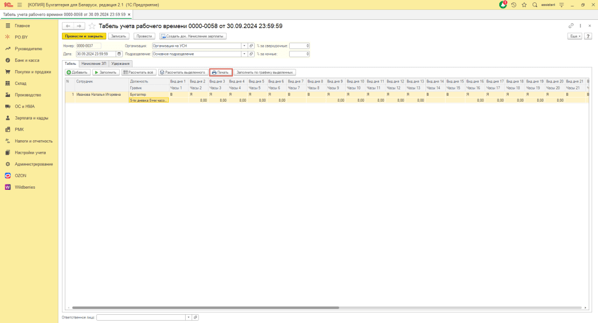Select the 5-ти дневка schedule cell
Image resolution: width=598 pixels, height=323 pixels.
[149, 100]
